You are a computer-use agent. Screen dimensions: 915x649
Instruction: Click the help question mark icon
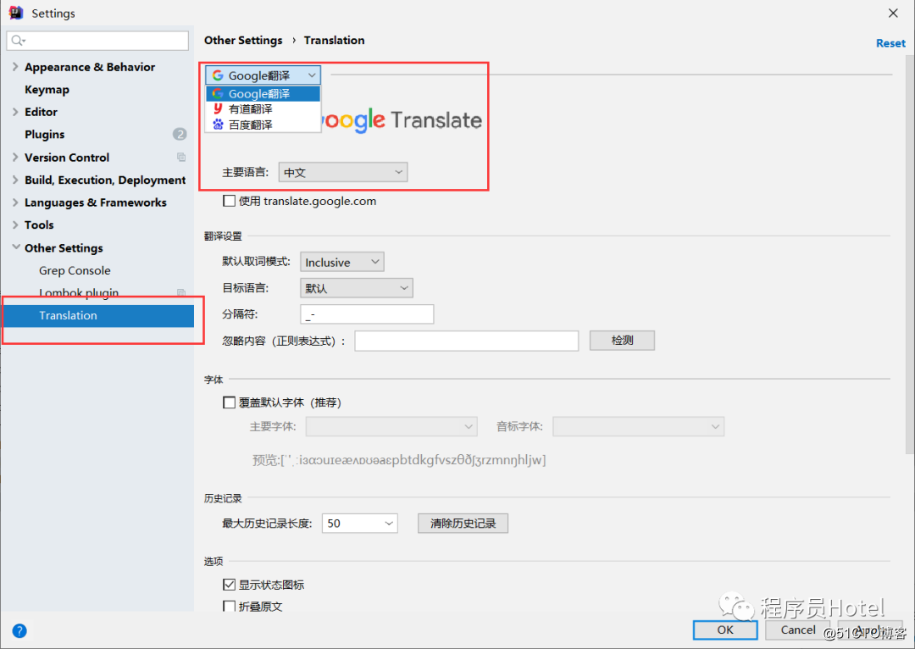[19, 631]
